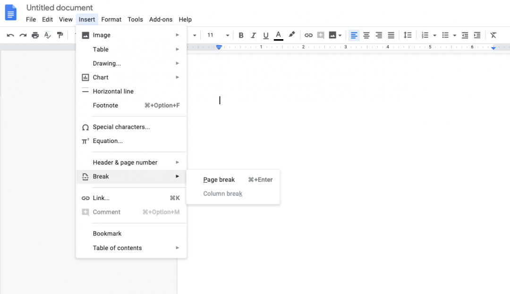
Task: Set left text alignment
Action: coord(354,35)
